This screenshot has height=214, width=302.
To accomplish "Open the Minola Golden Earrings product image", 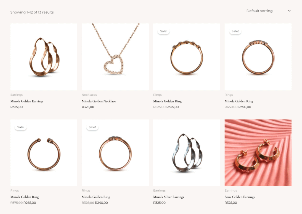I will [44, 57].
